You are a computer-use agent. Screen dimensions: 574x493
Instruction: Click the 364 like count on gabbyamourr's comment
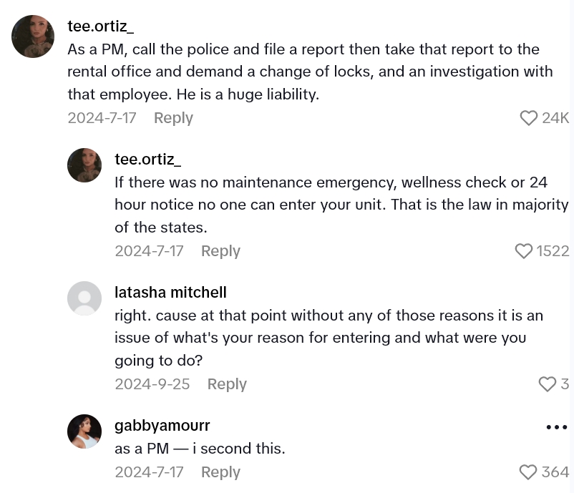554,472
